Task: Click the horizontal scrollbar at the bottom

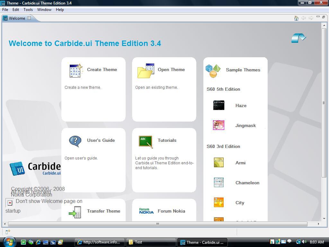Action: click(157, 224)
